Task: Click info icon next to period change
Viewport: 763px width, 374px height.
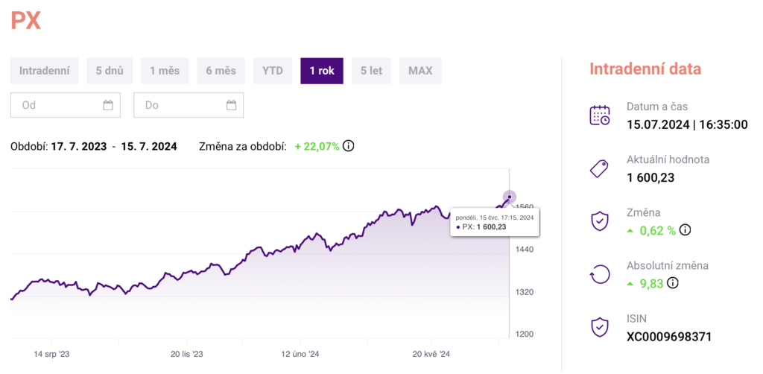Action: pos(348,146)
